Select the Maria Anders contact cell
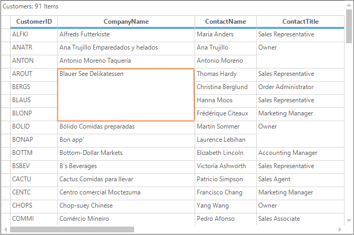 pyautogui.click(x=225, y=35)
